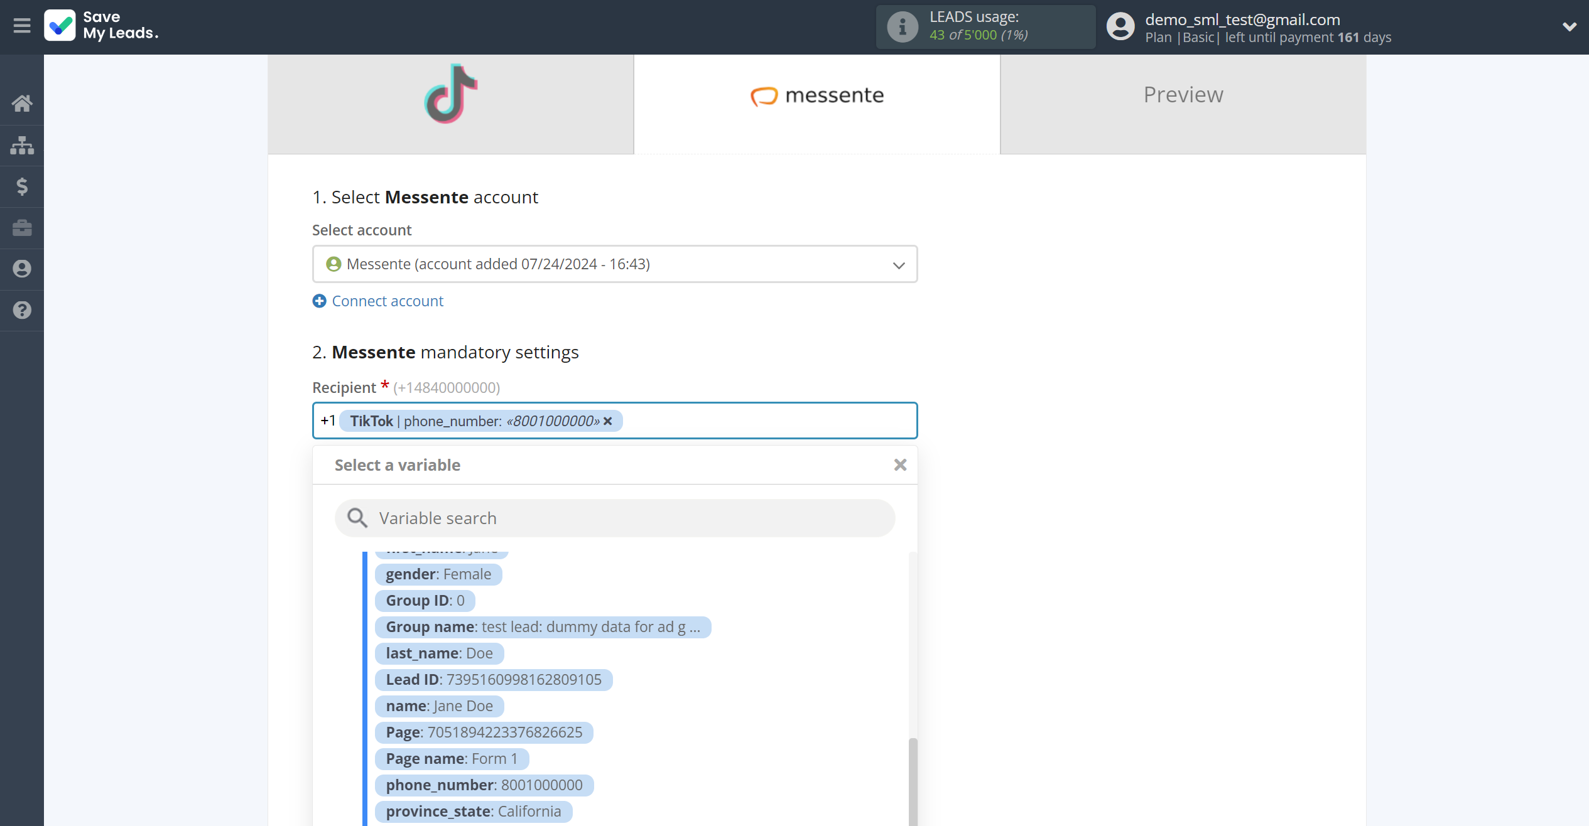Switch to the Messente tab
Viewport: 1589px width, 826px height.
(816, 104)
